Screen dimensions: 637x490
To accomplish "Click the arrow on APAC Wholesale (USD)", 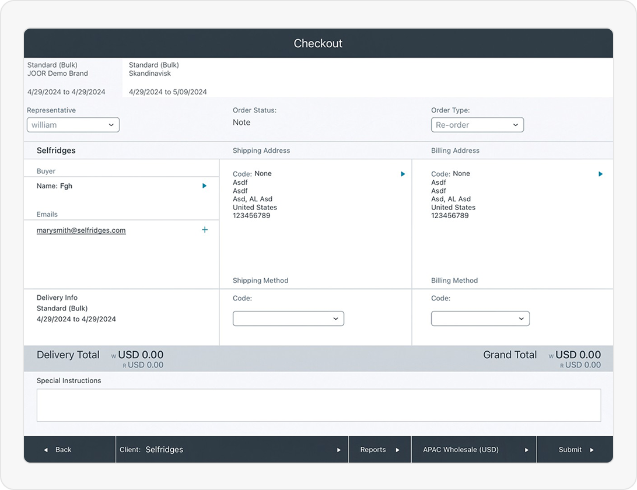I will pyautogui.click(x=526, y=450).
